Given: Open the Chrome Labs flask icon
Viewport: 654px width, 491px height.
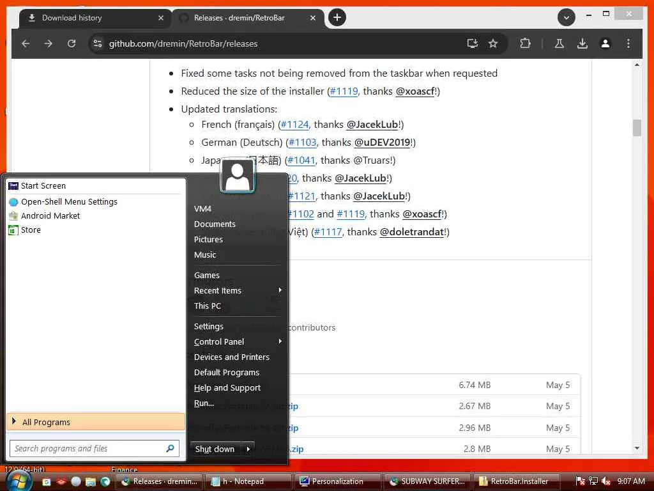Looking at the screenshot, I should [x=559, y=43].
